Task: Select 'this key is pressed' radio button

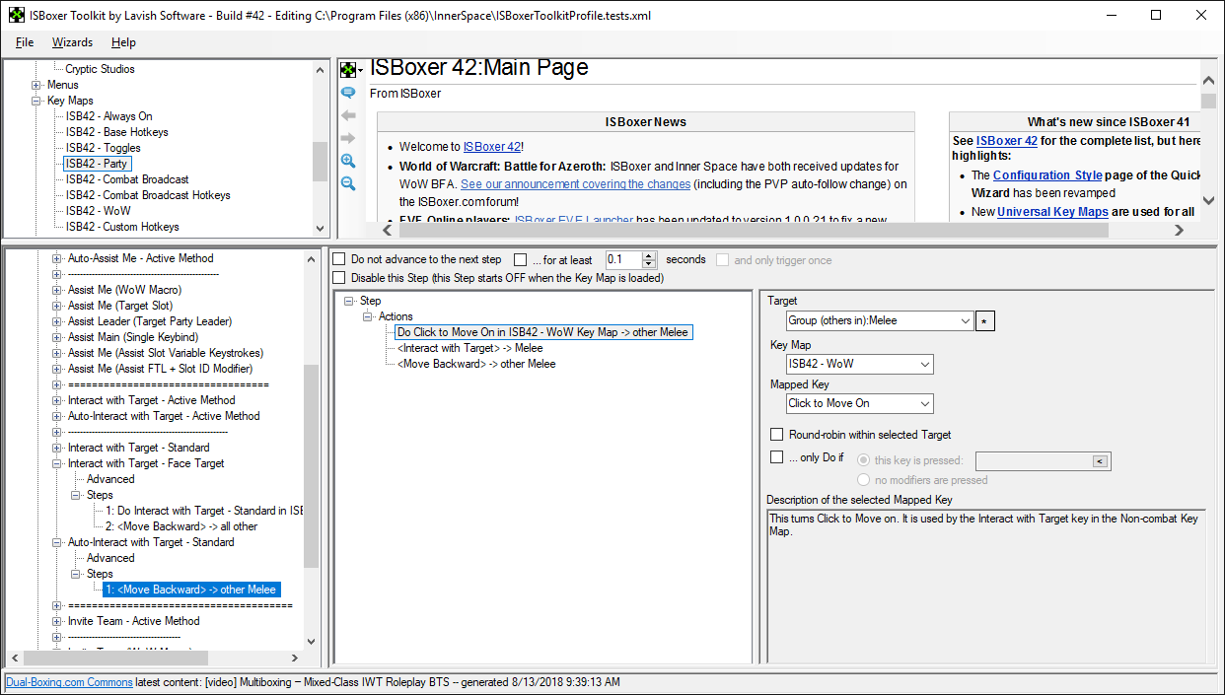Action: pyautogui.click(x=864, y=460)
